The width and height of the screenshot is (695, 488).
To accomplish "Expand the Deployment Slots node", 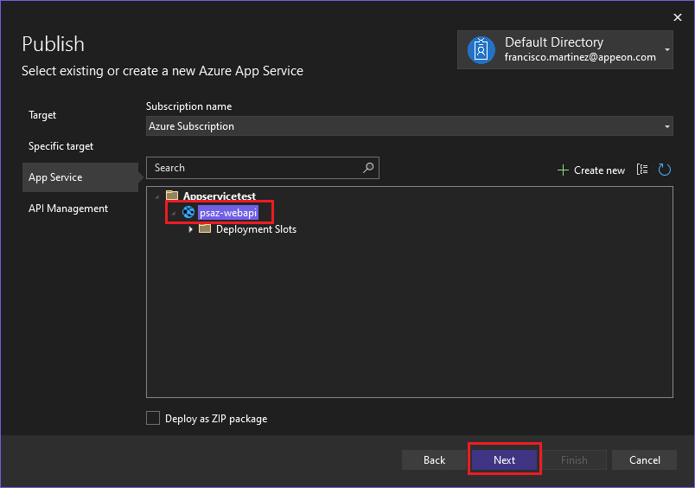I will (x=190, y=229).
